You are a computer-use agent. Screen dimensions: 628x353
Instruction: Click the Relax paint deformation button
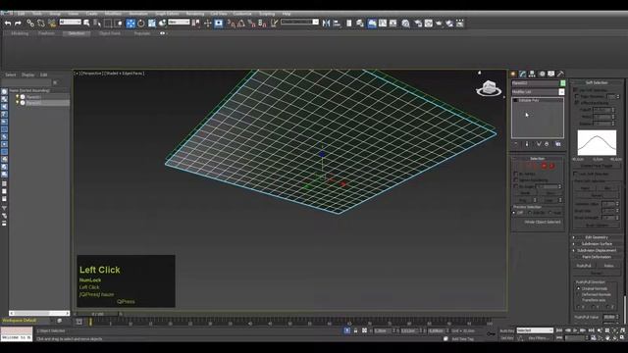tap(608, 266)
